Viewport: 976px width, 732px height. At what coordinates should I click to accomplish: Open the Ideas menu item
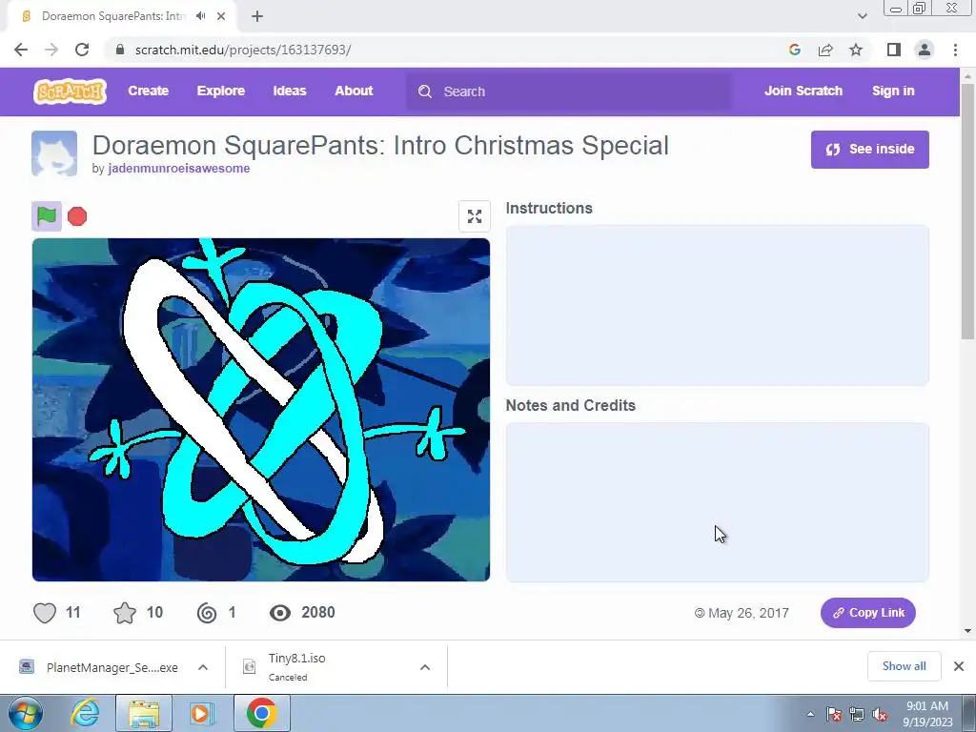coord(290,91)
